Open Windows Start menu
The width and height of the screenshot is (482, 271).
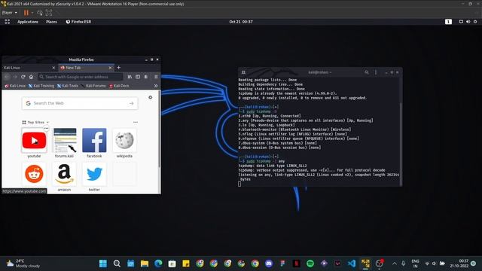tap(103, 263)
